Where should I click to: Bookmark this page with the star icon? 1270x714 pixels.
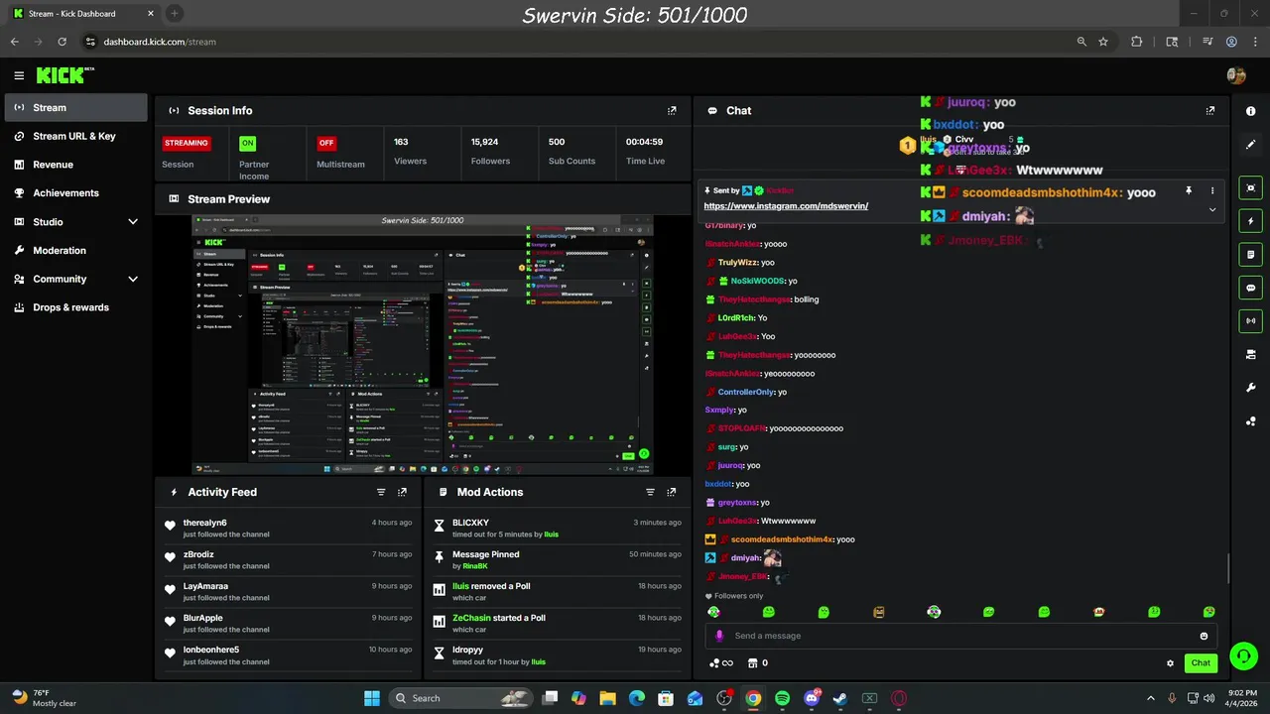pos(1103,42)
